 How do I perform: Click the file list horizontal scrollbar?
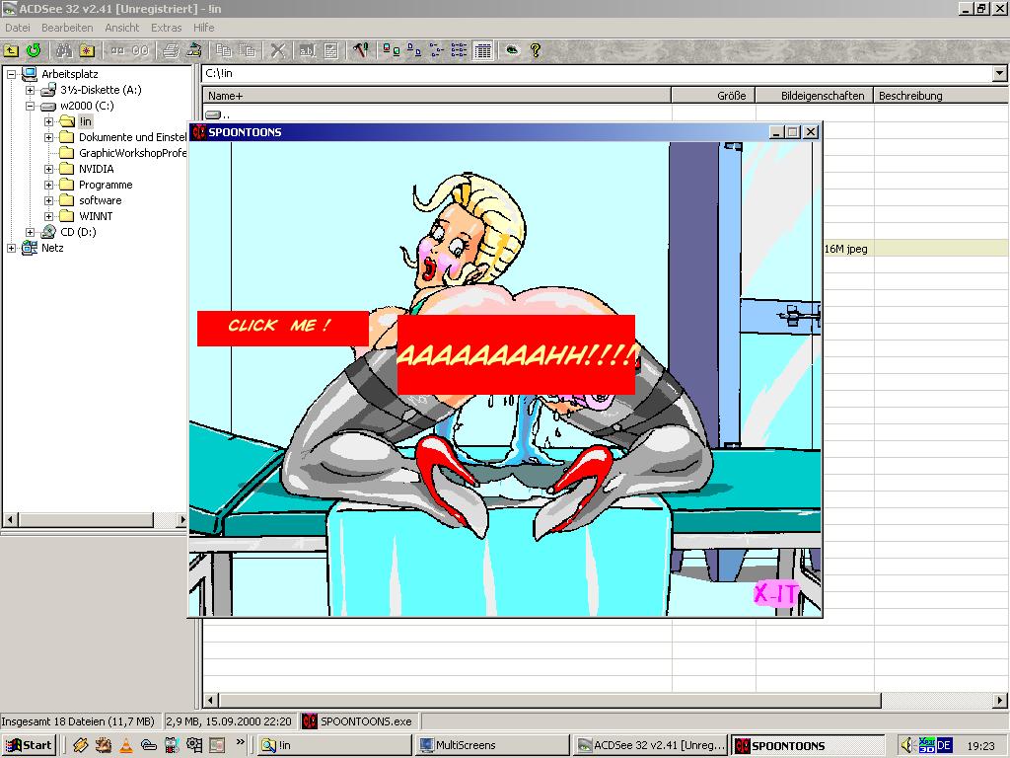pyautogui.click(x=549, y=700)
